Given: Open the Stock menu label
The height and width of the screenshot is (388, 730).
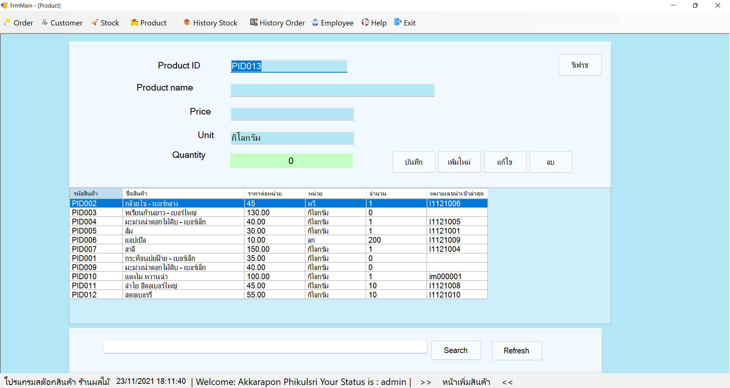Looking at the screenshot, I should tap(110, 23).
